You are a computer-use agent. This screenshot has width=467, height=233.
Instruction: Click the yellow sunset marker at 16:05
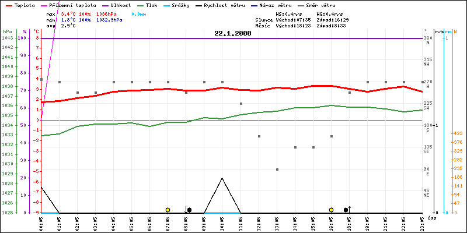pos(331,210)
